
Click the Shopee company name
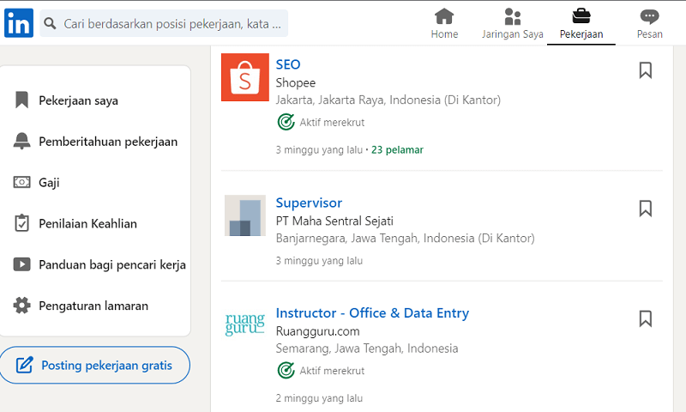[x=296, y=82]
